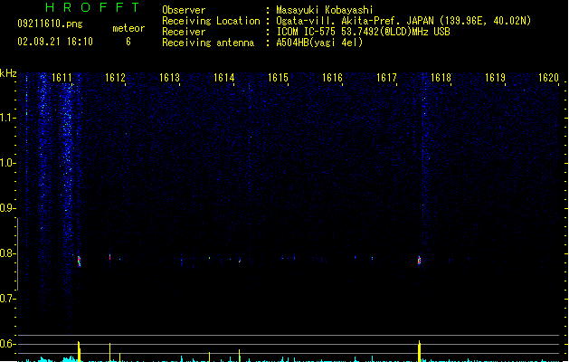
Task: Click the 1613 time marker
Action: point(169,78)
